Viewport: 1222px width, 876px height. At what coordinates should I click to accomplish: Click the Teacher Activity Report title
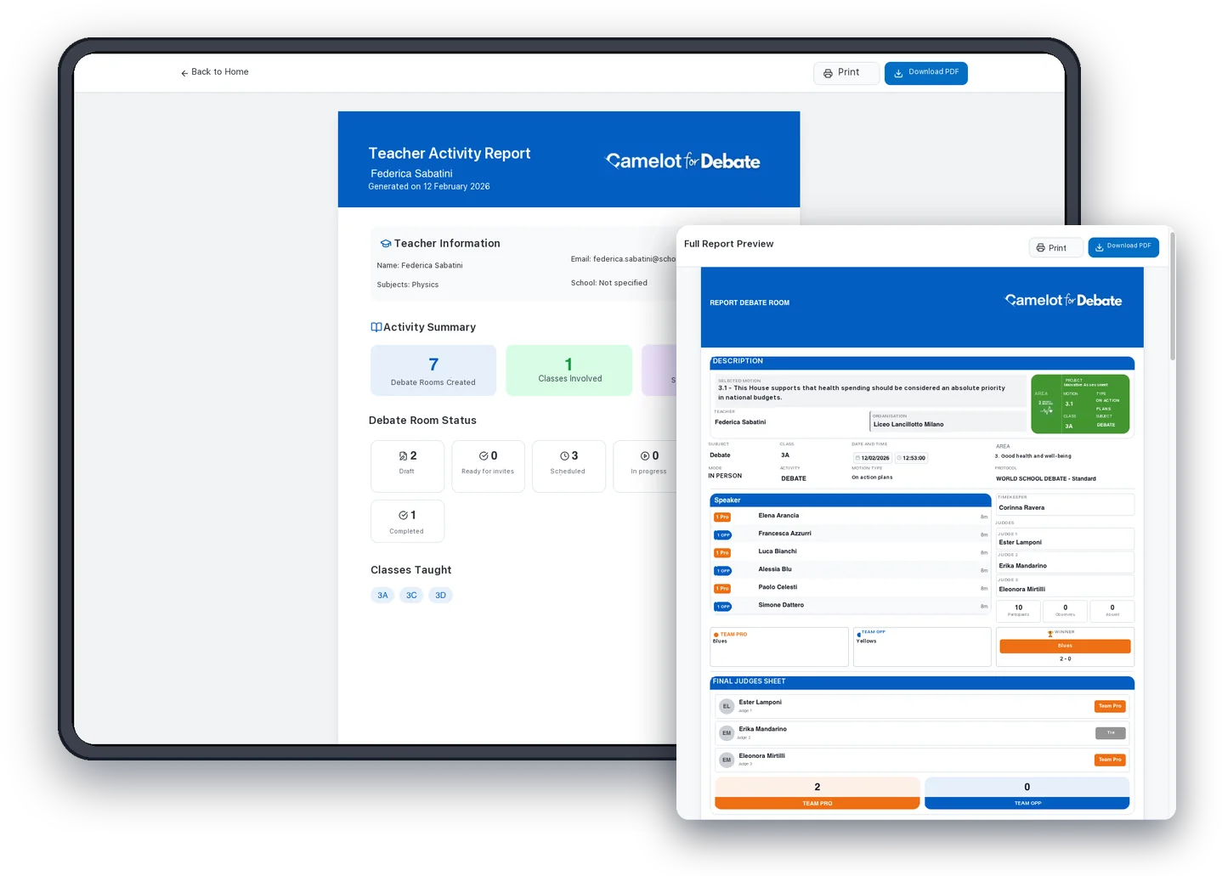click(450, 154)
